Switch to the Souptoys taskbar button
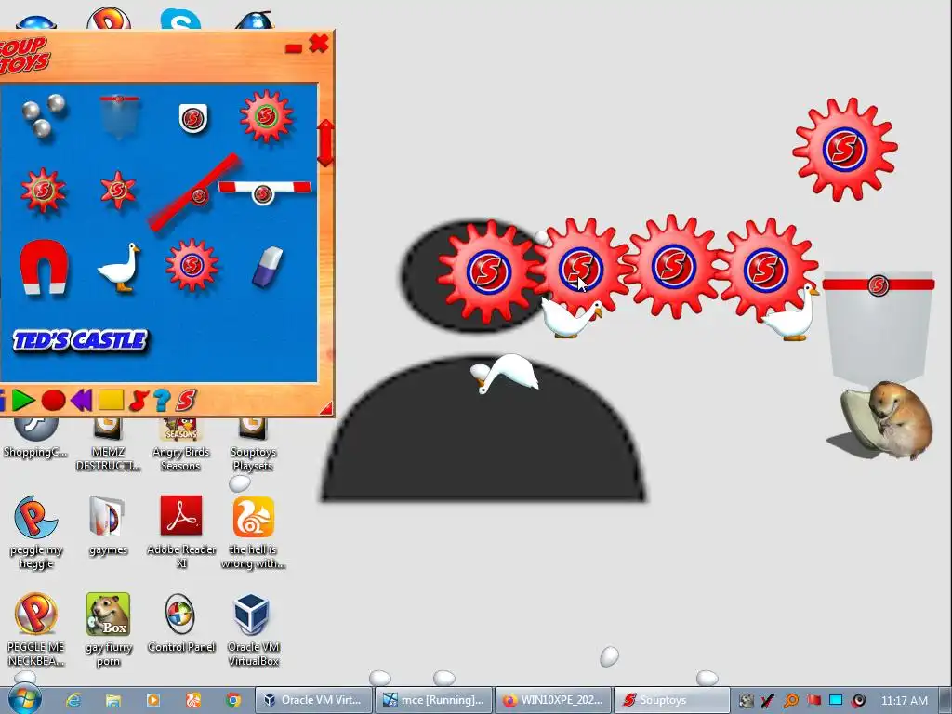Screen dimensions: 952x714 tap(672, 700)
